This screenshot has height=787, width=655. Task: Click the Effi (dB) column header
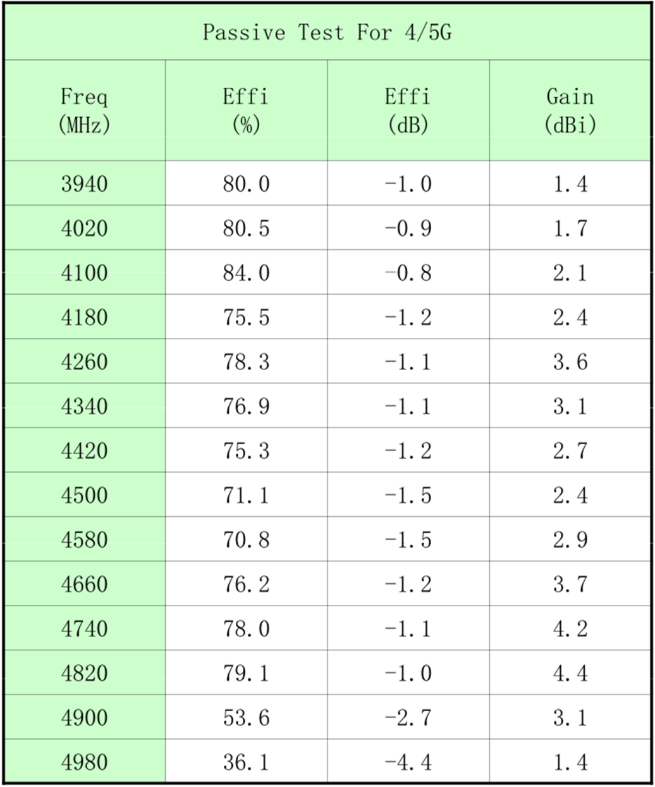coord(408,111)
